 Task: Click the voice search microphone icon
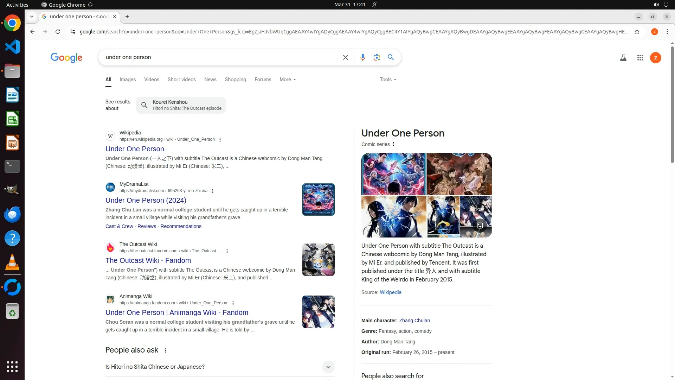362,57
